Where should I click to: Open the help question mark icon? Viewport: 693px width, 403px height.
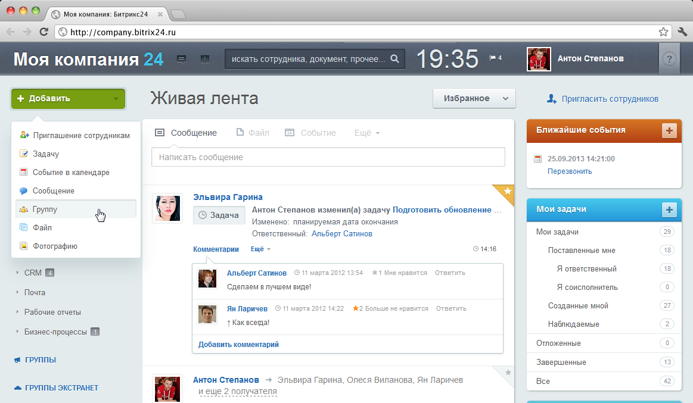(x=669, y=59)
